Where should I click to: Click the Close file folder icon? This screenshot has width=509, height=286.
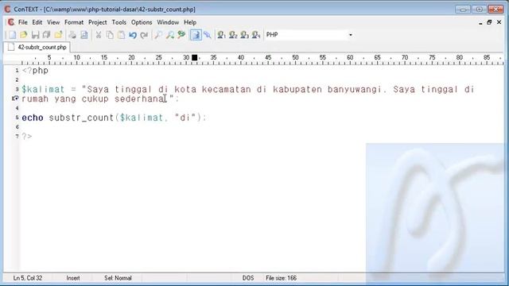[x=58, y=35]
